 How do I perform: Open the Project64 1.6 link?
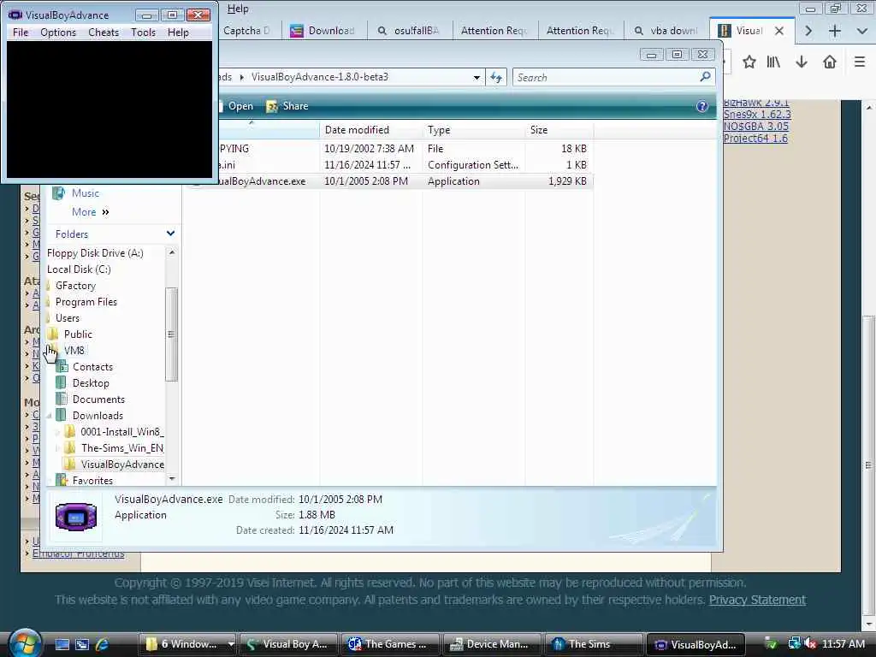coord(755,138)
